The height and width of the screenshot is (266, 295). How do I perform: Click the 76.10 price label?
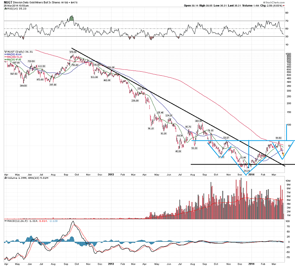pyautogui.click(x=210, y=130)
